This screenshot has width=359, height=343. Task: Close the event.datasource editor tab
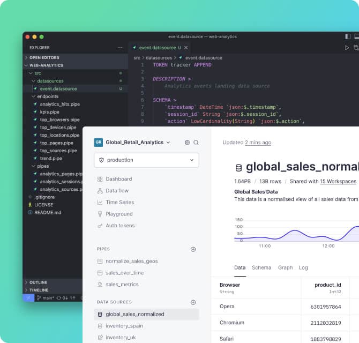pyautogui.click(x=186, y=48)
